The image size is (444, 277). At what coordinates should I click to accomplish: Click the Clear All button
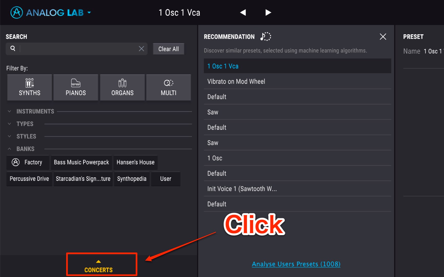tap(168, 49)
